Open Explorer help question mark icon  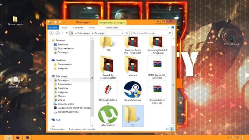(173, 27)
